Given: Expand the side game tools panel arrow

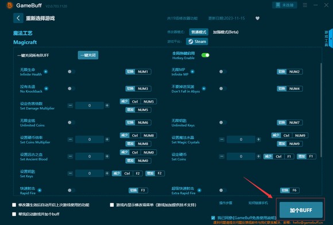Looking at the screenshot, I should (331, 38).
